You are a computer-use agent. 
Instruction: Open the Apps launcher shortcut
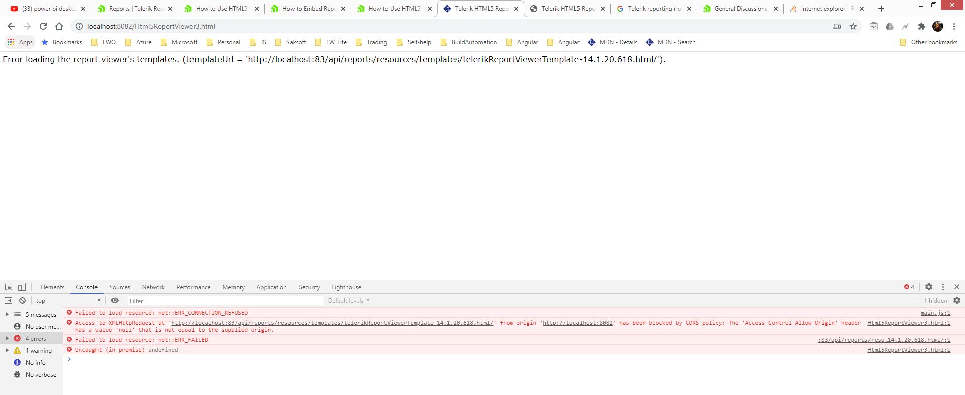20,42
